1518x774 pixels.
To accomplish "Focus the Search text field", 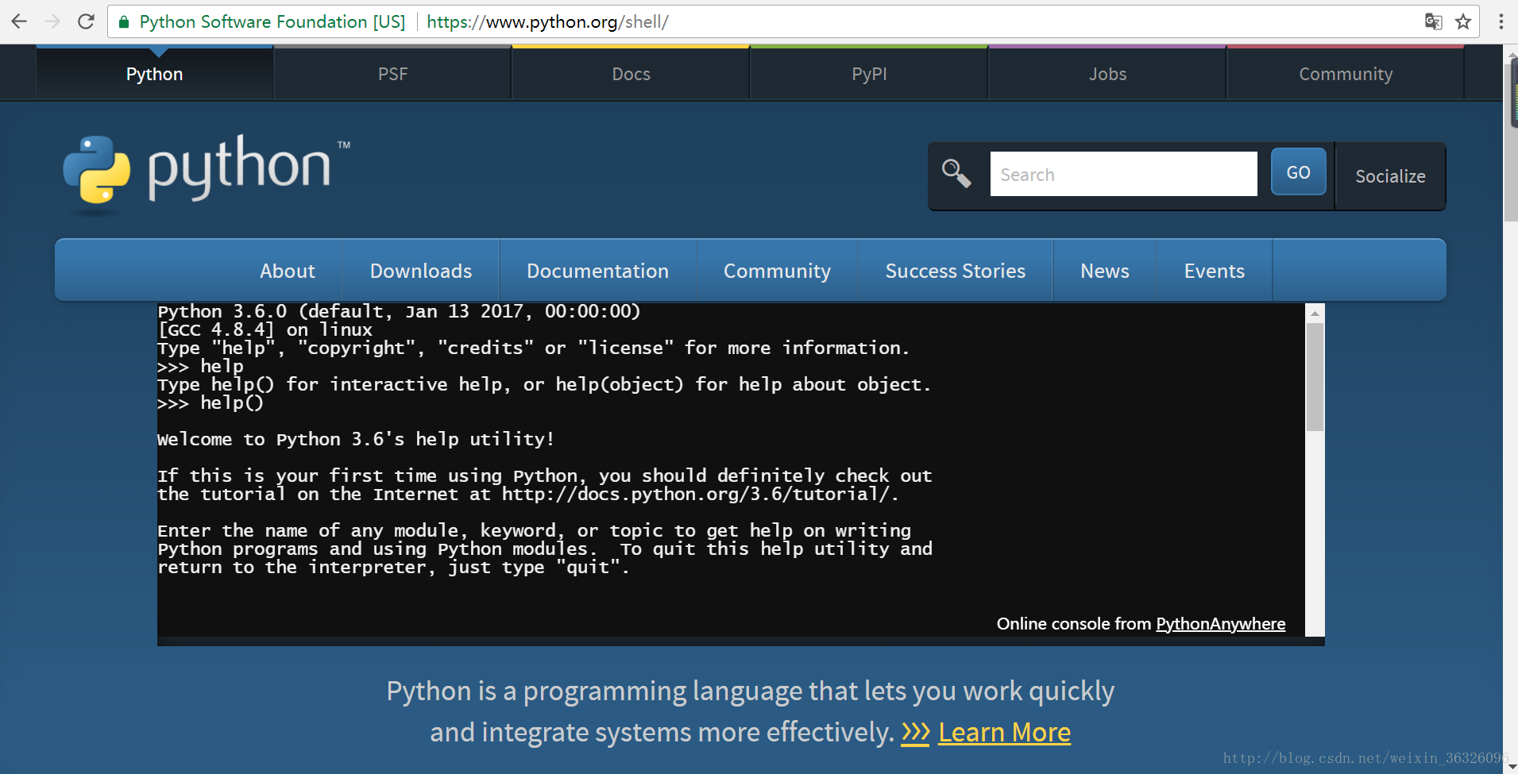I will click(1123, 174).
